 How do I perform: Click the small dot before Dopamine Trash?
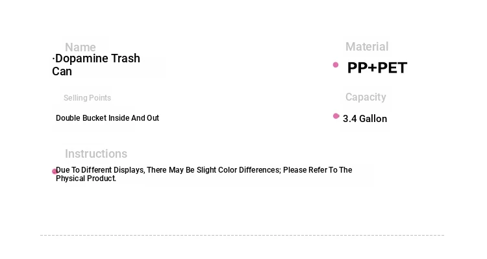53,58
